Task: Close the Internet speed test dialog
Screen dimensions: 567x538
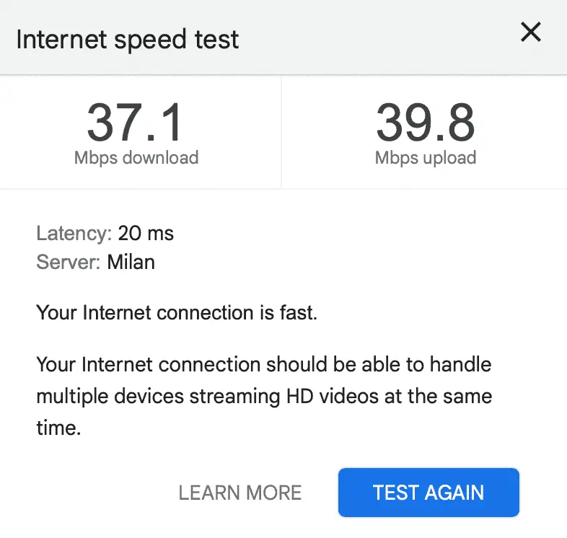Action: click(x=530, y=32)
